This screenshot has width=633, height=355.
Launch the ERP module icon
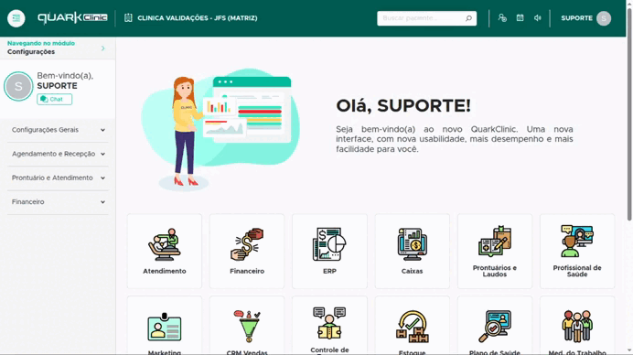pos(329,243)
